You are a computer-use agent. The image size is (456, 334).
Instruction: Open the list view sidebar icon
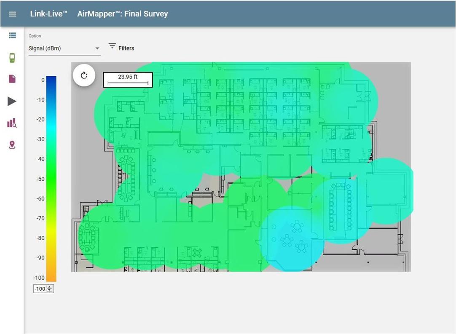(x=12, y=36)
